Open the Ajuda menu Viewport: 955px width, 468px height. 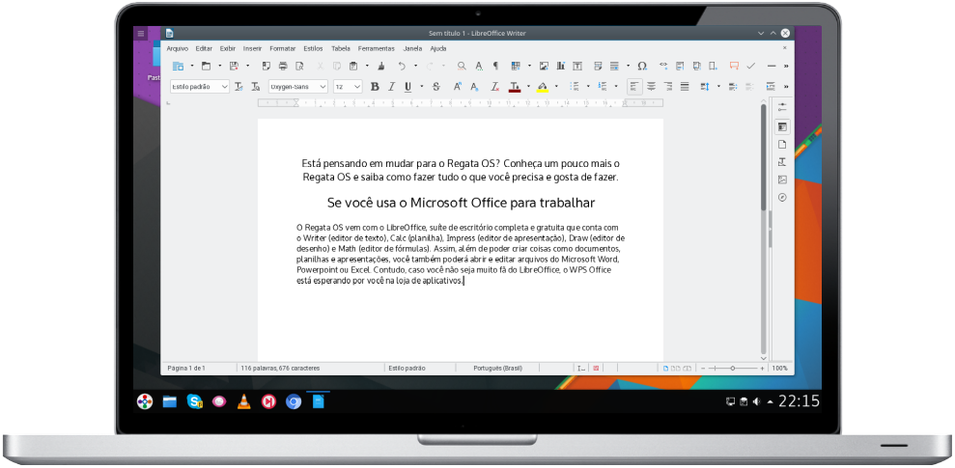click(438, 48)
